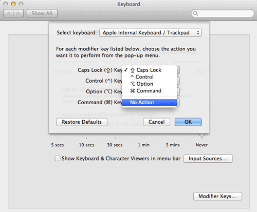Click Show All in the toolbar

pos(42,13)
